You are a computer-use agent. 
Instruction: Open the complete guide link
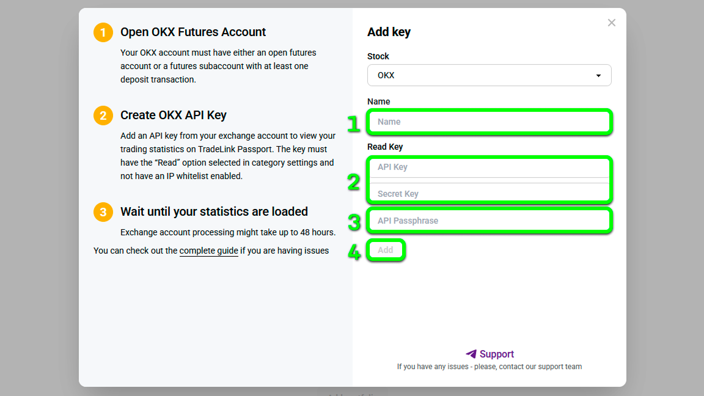[x=209, y=251]
